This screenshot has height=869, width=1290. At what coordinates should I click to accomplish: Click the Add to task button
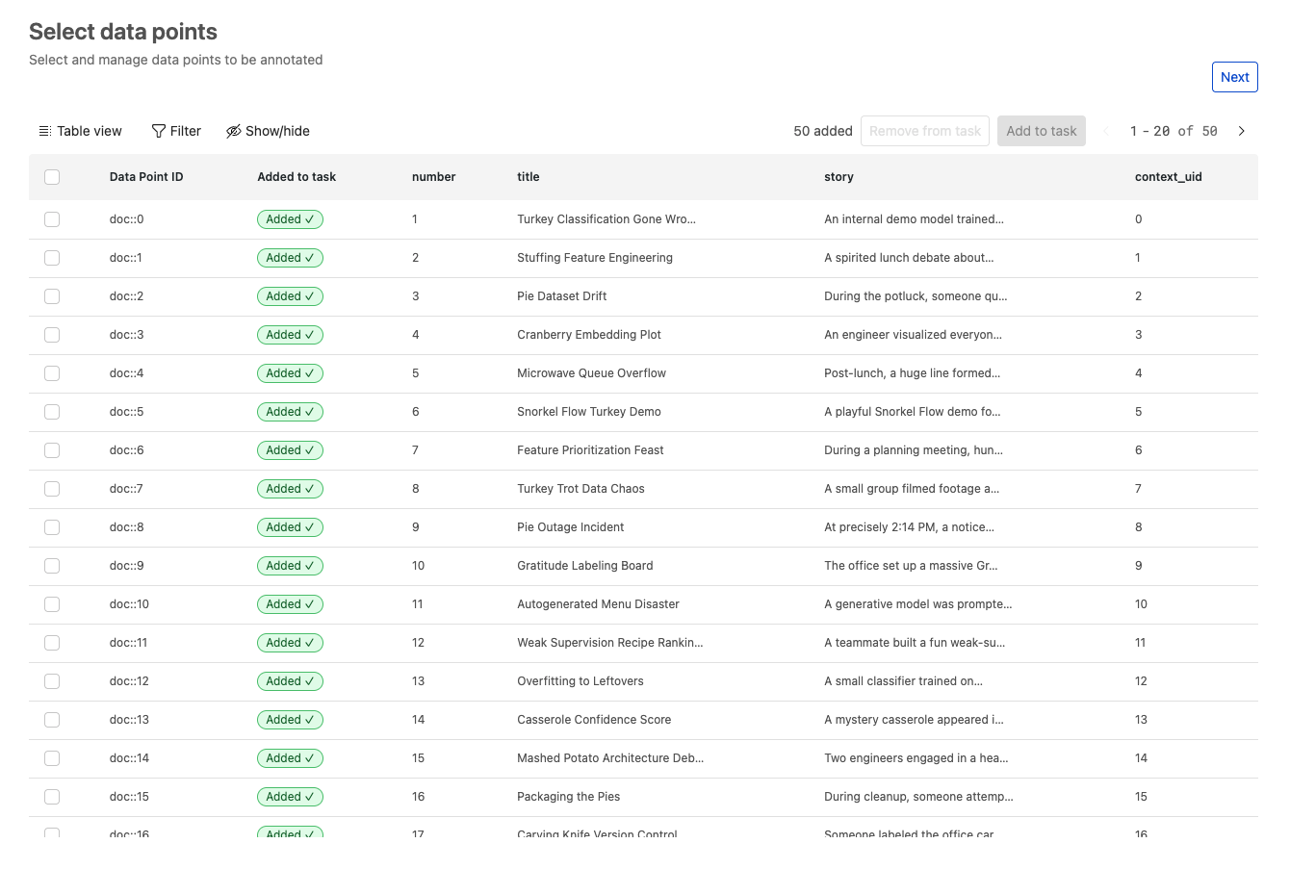1041,131
